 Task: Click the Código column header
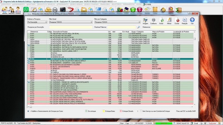[50, 32]
